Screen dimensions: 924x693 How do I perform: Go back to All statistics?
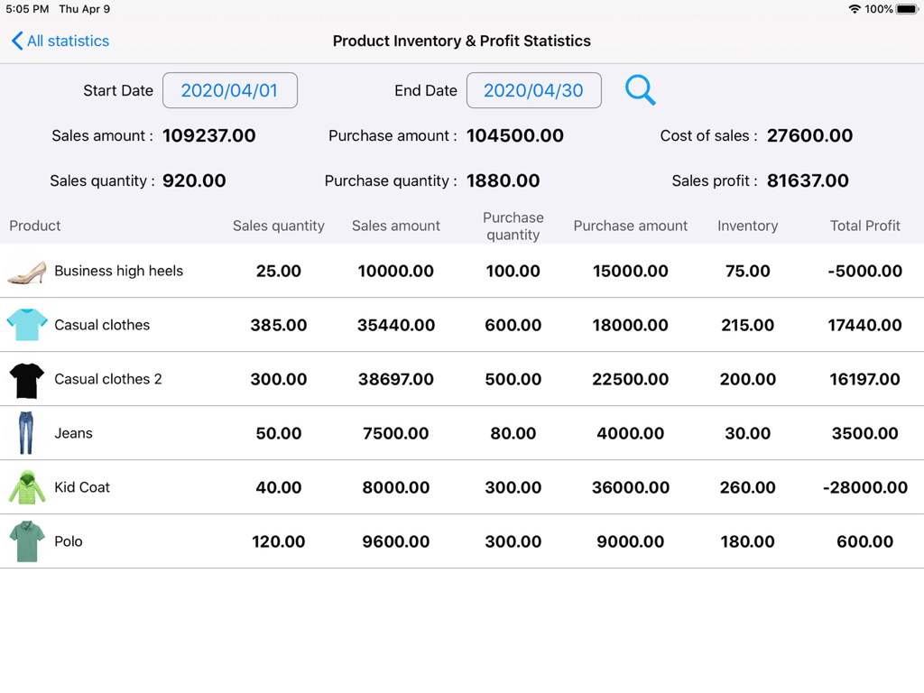(60, 41)
